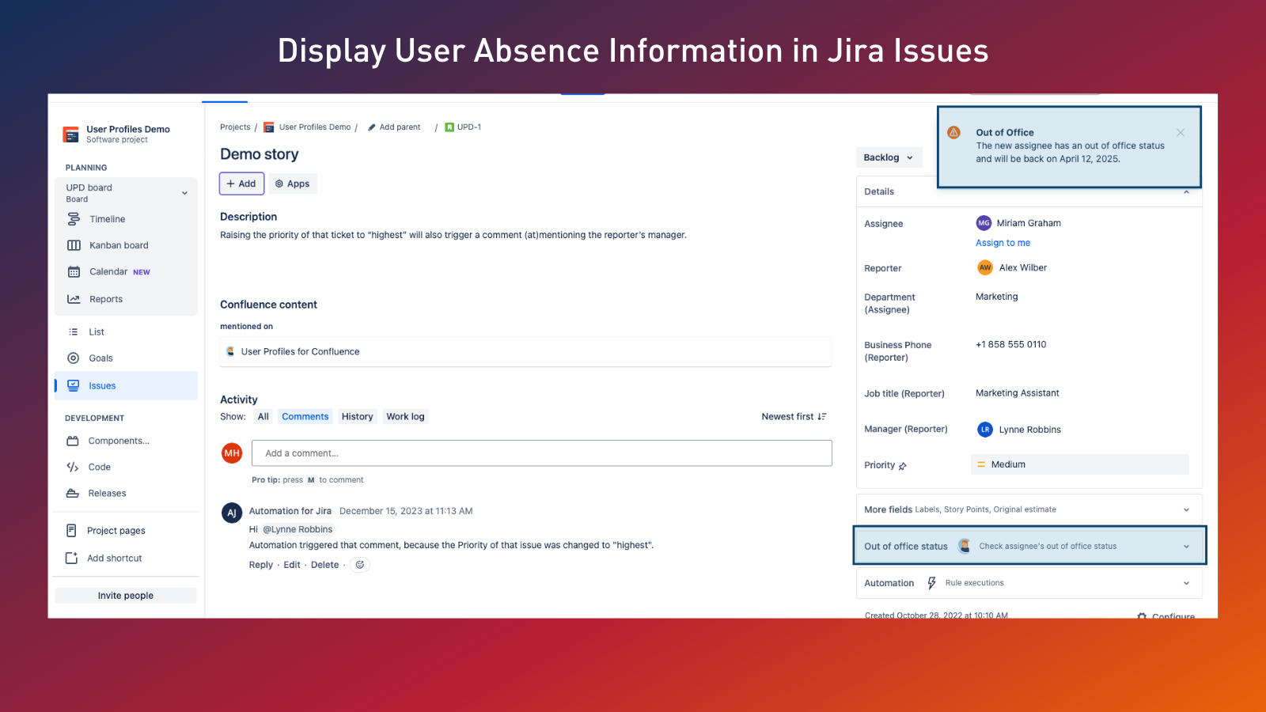Switch to the Work log tab
This screenshot has height=712, width=1266.
click(405, 416)
